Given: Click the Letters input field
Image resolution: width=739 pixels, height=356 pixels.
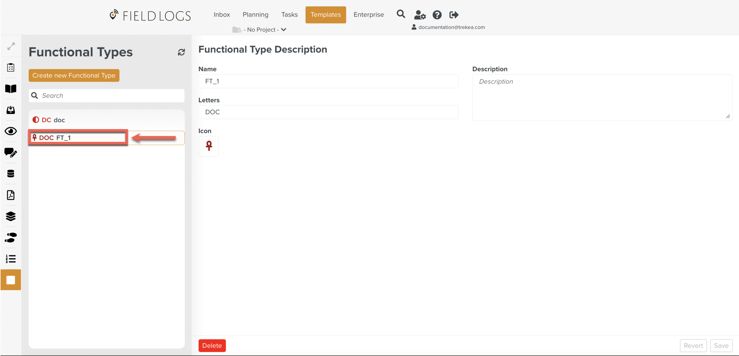Looking at the screenshot, I should pos(328,112).
